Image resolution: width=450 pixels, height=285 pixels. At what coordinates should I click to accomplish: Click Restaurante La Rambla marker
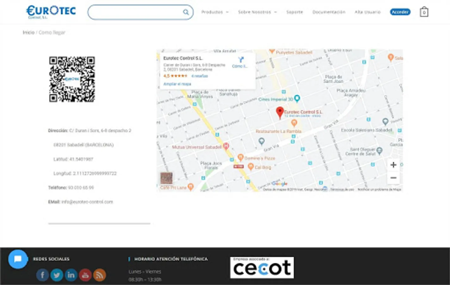coord(294,123)
